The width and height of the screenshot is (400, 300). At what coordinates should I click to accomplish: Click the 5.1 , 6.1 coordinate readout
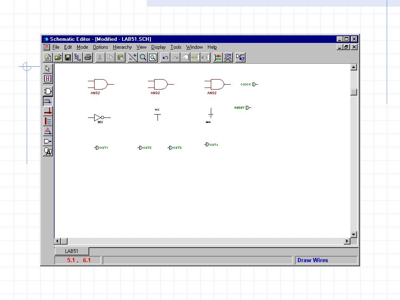(79, 260)
